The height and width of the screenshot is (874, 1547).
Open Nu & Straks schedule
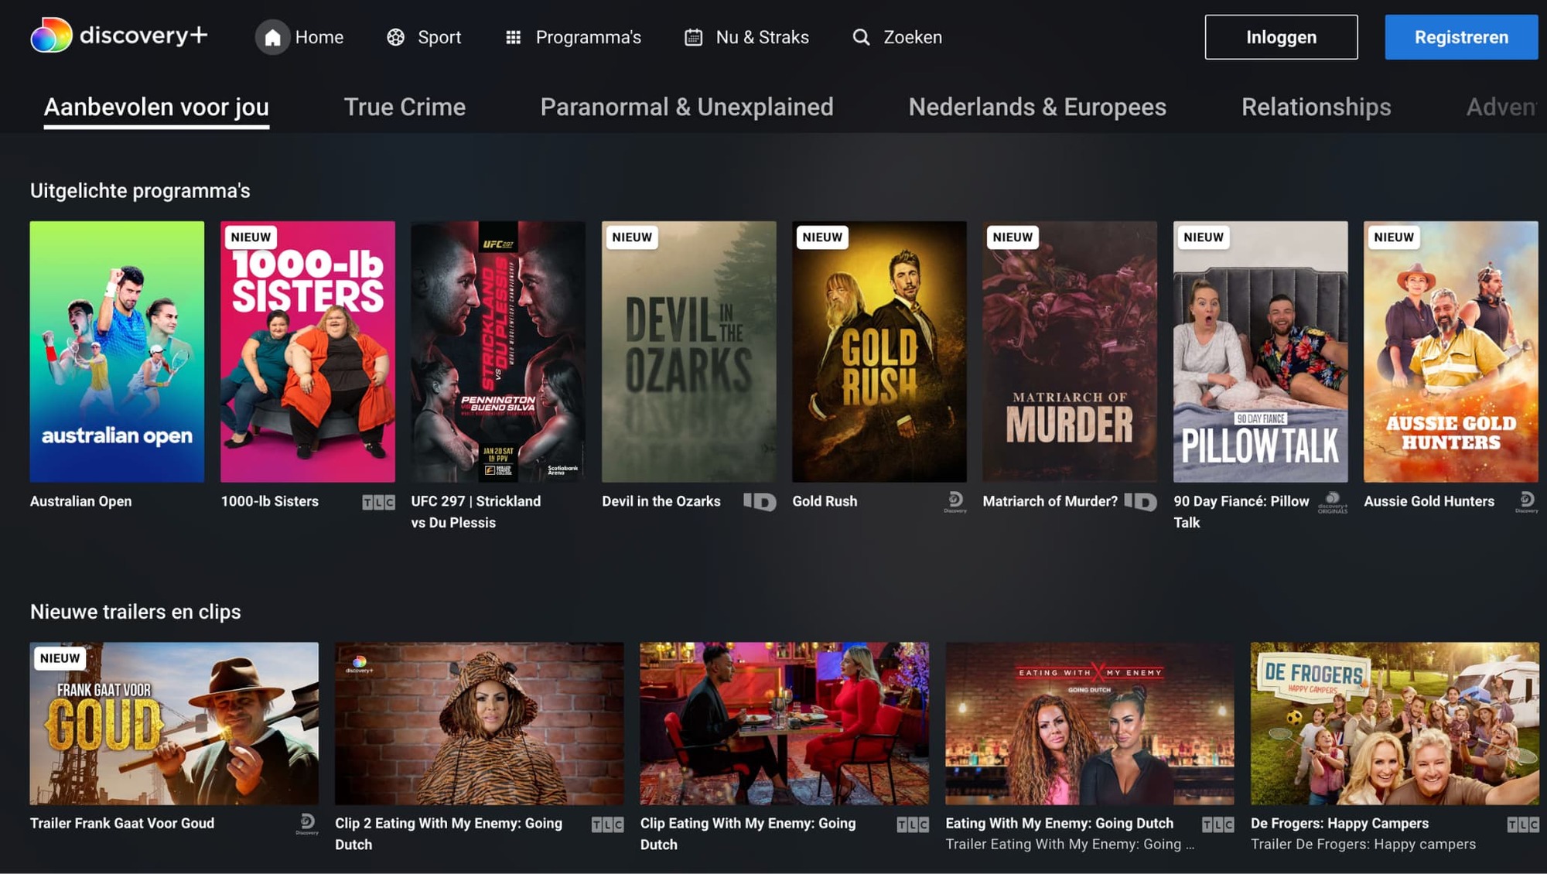[747, 37]
